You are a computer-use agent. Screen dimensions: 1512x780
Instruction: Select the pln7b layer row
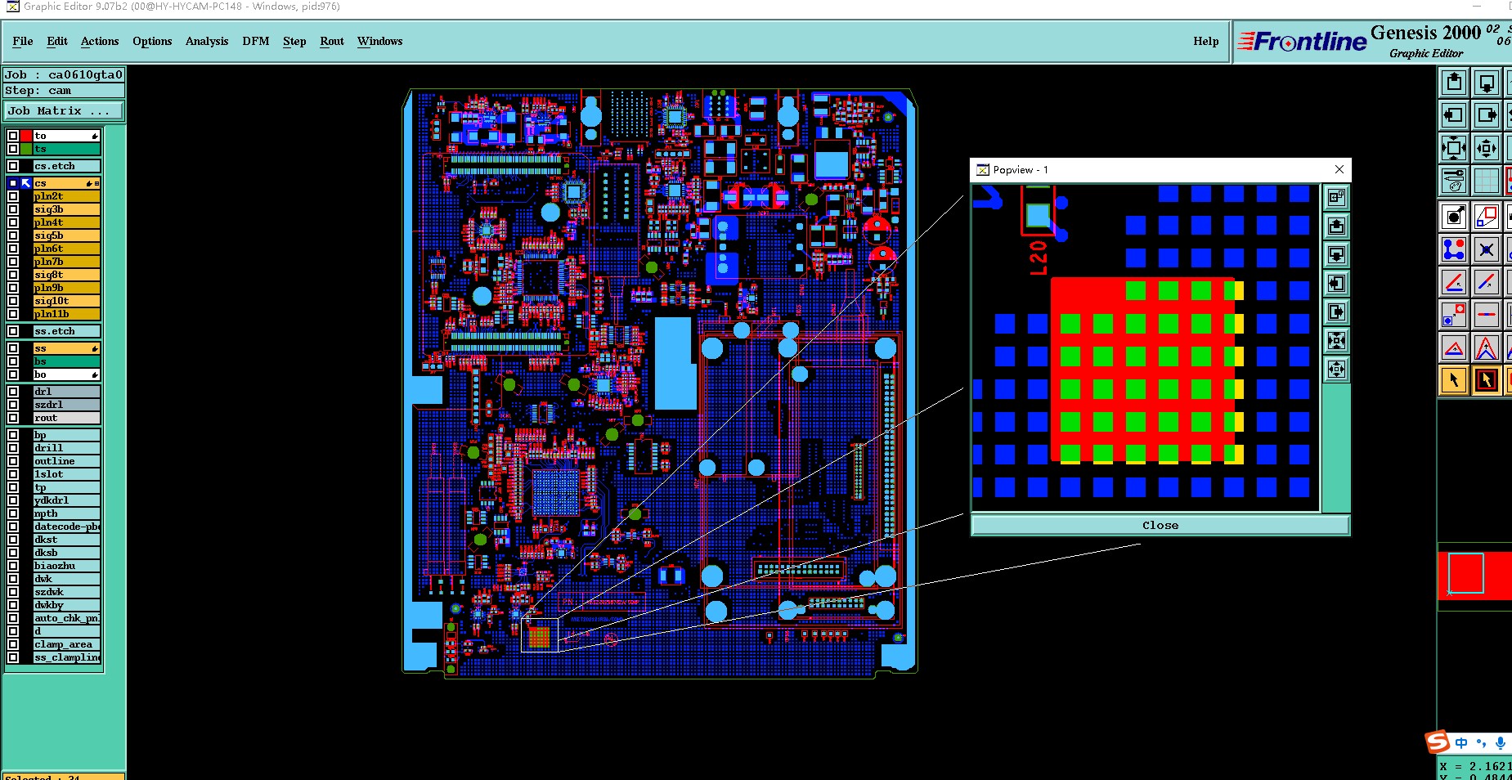pos(67,262)
